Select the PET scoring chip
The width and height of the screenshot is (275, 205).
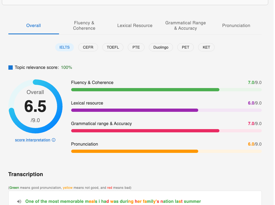[x=185, y=47]
